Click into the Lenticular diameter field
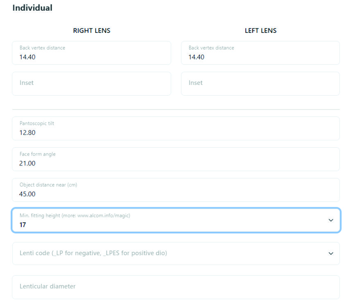The height and width of the screenshot is (306, 348). click(x=176, y=287)
